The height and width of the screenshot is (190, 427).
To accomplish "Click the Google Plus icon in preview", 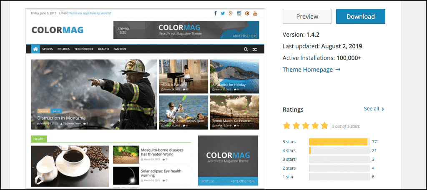I will coord(231,13).
